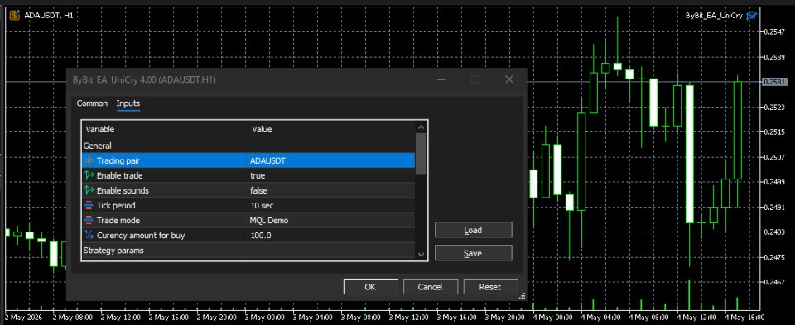The width and height of the screenshot is (795, 325).
Task: Click the ADAUSDT chart symbol icon
Action: [x=15, y=15]
